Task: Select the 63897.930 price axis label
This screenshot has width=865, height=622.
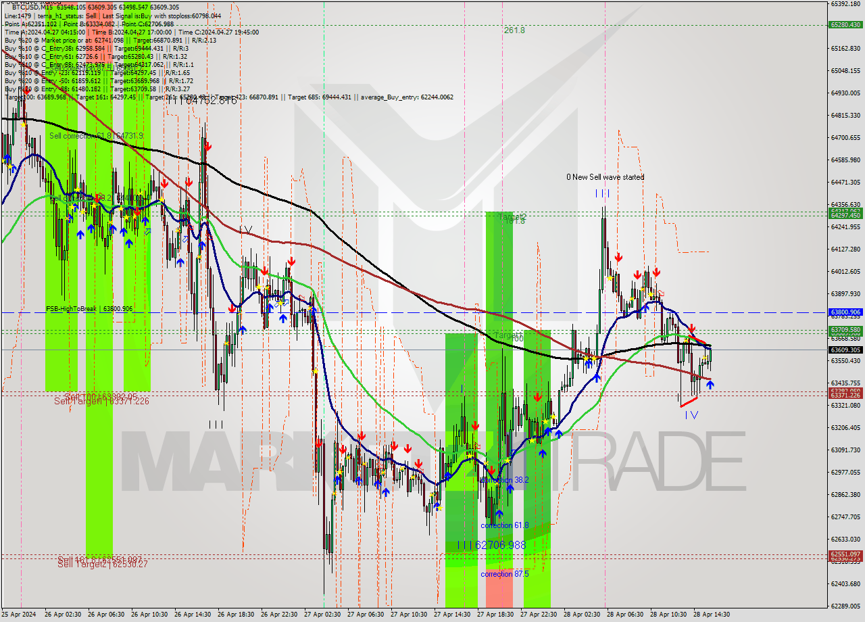Action: coord(845,293)
